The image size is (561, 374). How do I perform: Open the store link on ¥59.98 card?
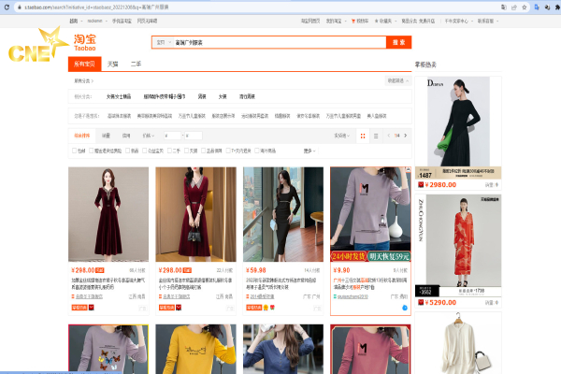[x=262, y=296]
